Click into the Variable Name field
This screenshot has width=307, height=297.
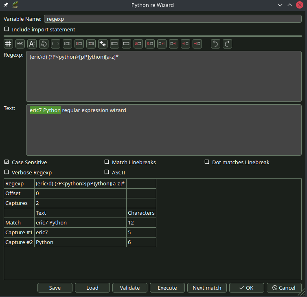(x=172, y=19)
